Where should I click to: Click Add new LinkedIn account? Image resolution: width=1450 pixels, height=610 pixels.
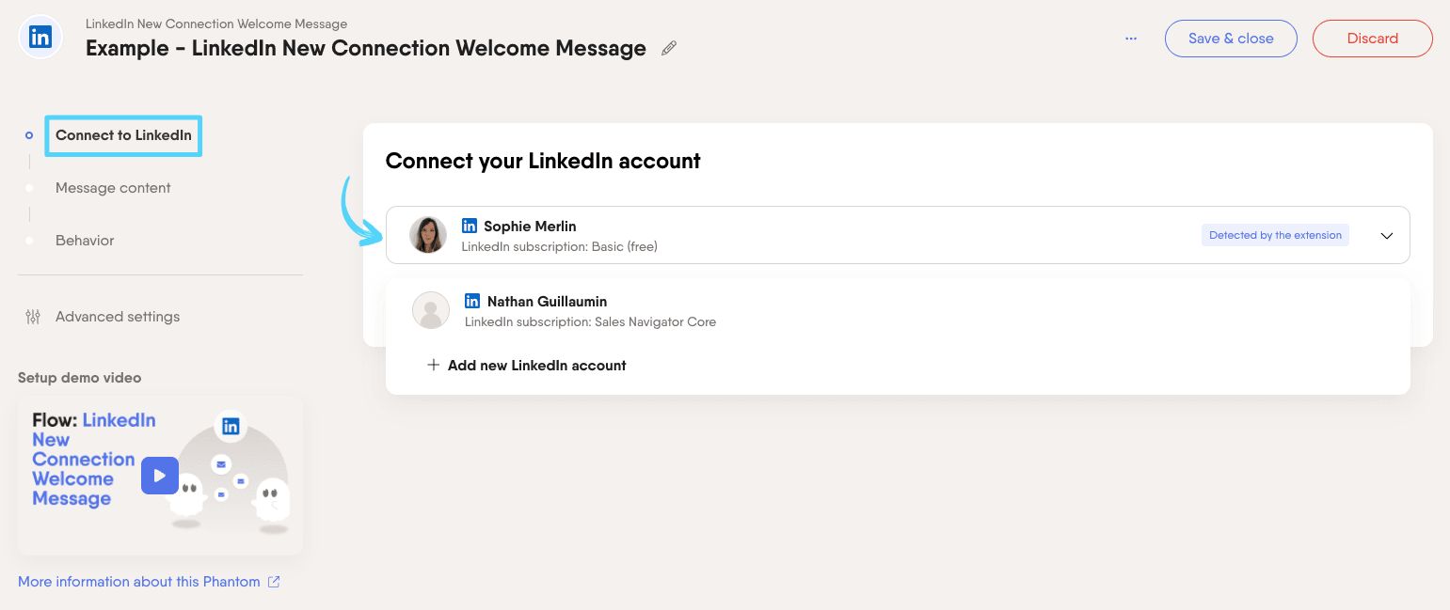pos(536,366)
